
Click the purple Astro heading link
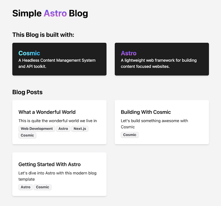[x=128, y=53]
